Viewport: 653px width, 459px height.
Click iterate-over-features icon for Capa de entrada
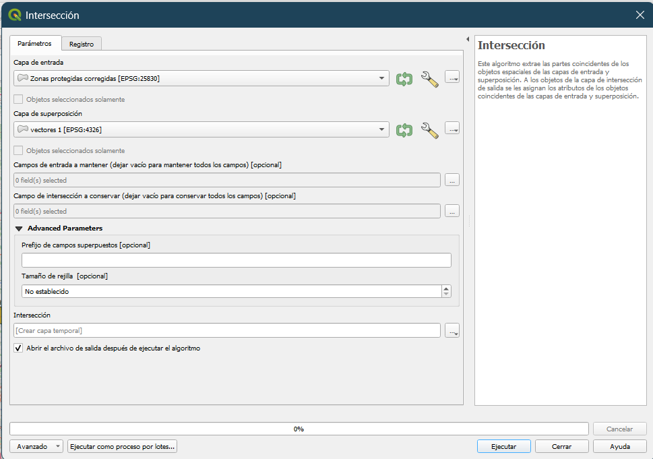pyautogui.click(x=404, y=79)
